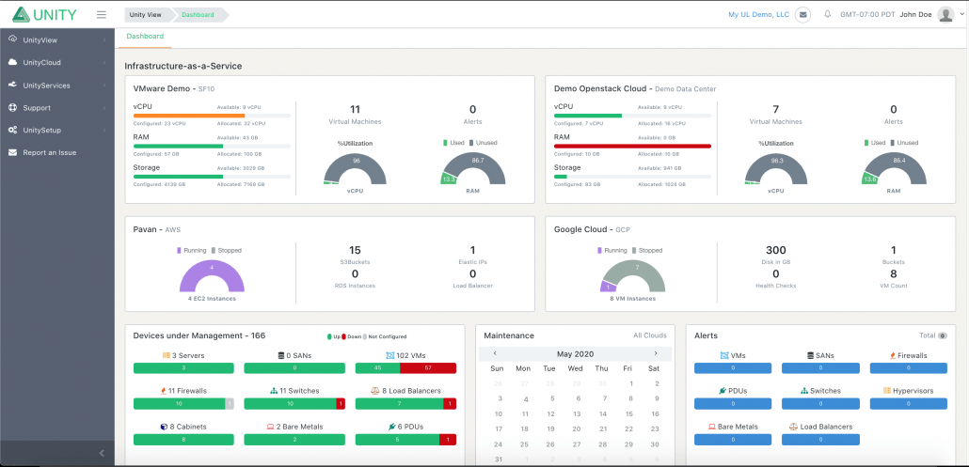The width and height of the screenshot is (969, 467).
Task: Click the green Cabinets bar showing 8
Action: tap(183, 439)
